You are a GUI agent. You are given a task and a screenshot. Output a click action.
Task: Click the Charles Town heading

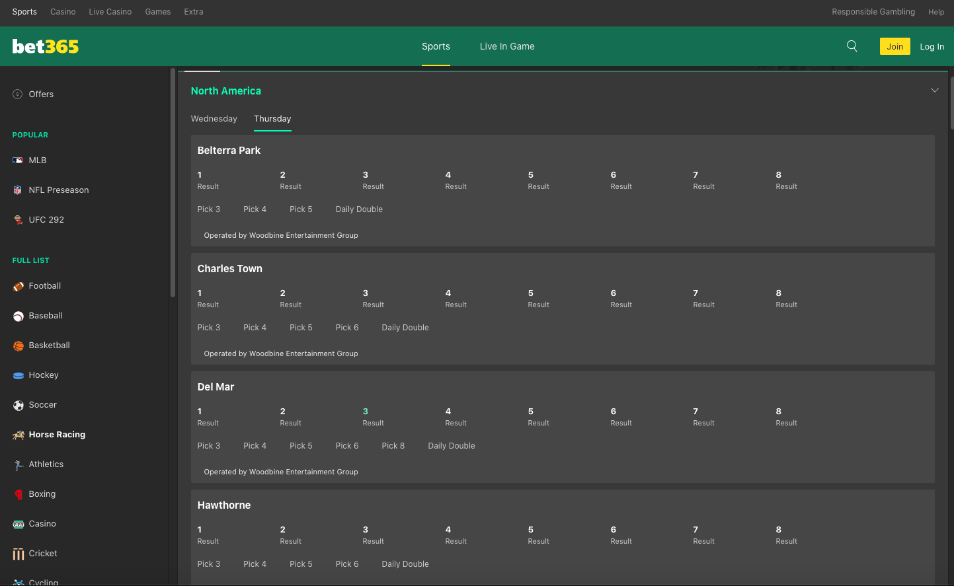click(230, 269)
